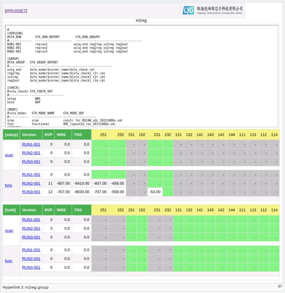Click the green [setup] header cell

11,135
